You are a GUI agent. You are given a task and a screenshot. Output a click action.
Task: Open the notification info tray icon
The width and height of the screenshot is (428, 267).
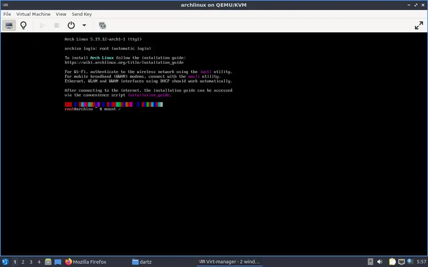coord(410,261)
